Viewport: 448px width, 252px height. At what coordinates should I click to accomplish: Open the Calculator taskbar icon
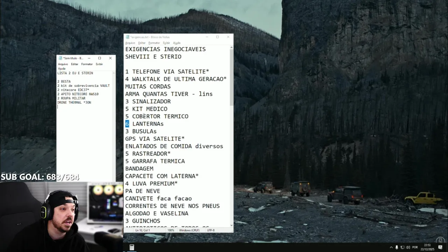132,247
